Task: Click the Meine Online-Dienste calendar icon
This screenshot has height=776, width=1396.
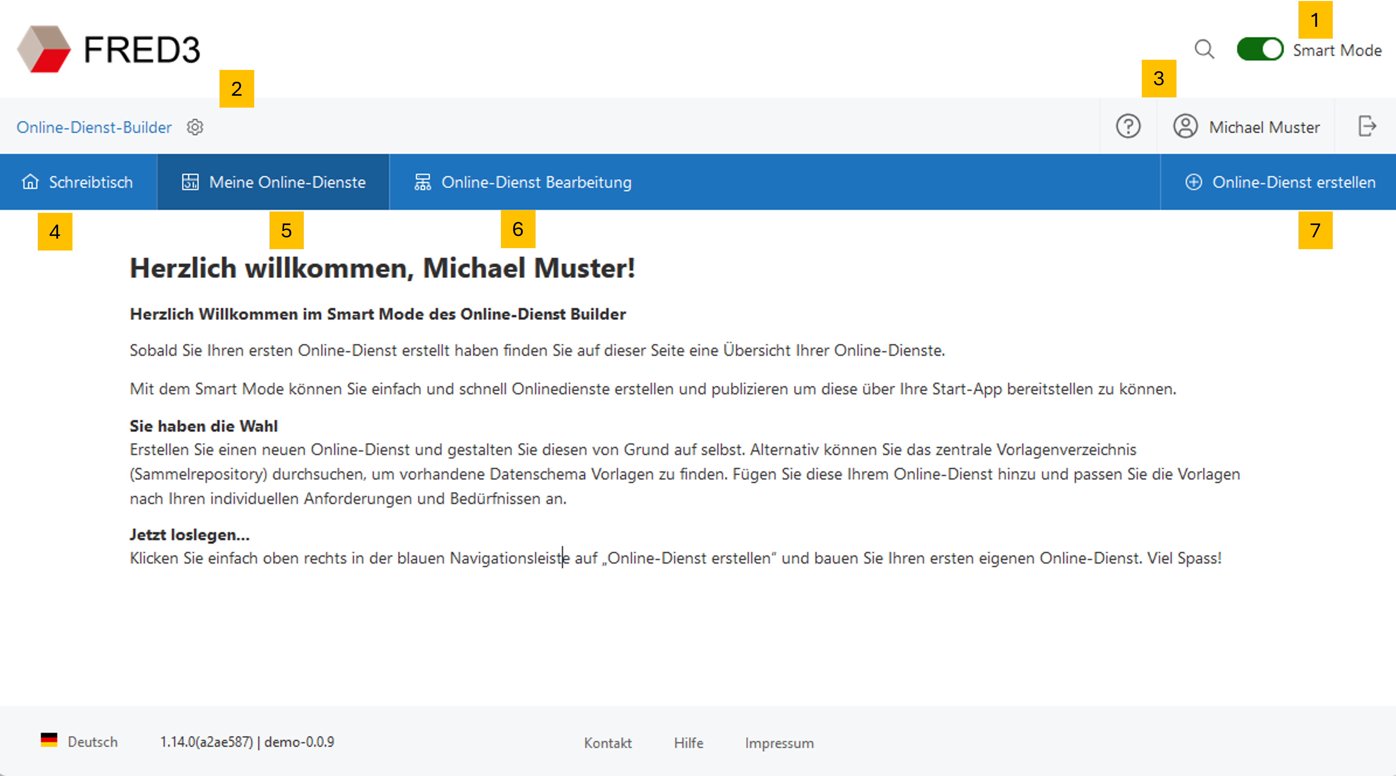Action: (x=190, y=182)
